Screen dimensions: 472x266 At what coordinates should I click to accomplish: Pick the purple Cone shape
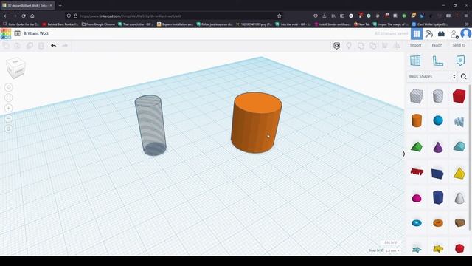438,147
